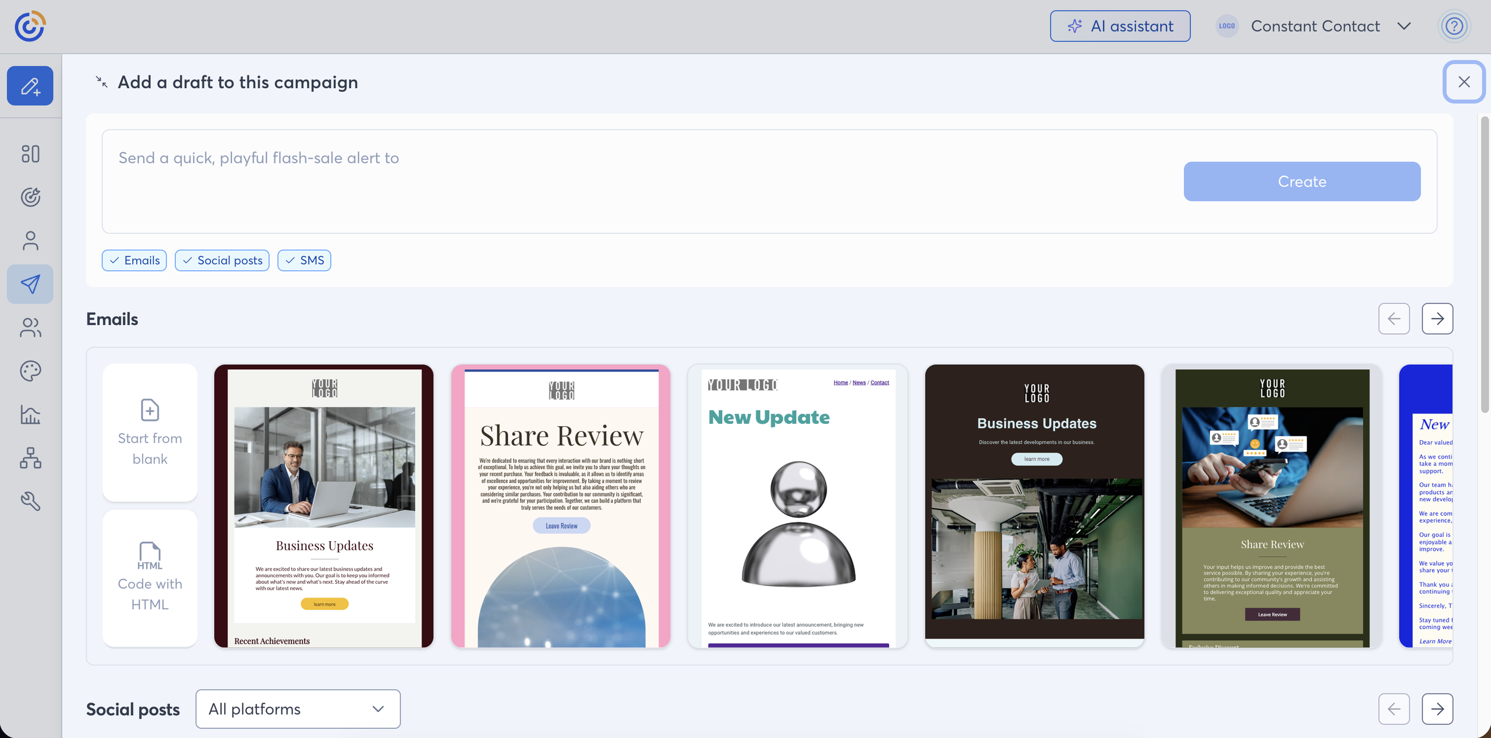
Task: Open the palette branding icon
Action: coord(30,371)
